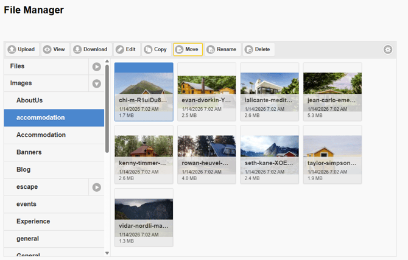Select the Images folder
Image resolution: width=408 pixels, height=260 pixels.
pos(46,83)
